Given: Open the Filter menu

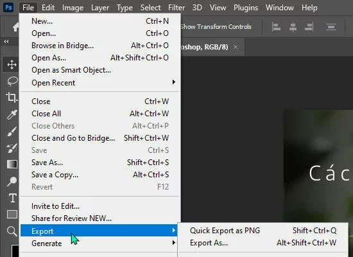Looking at the screenshot, I should point(176,8).
